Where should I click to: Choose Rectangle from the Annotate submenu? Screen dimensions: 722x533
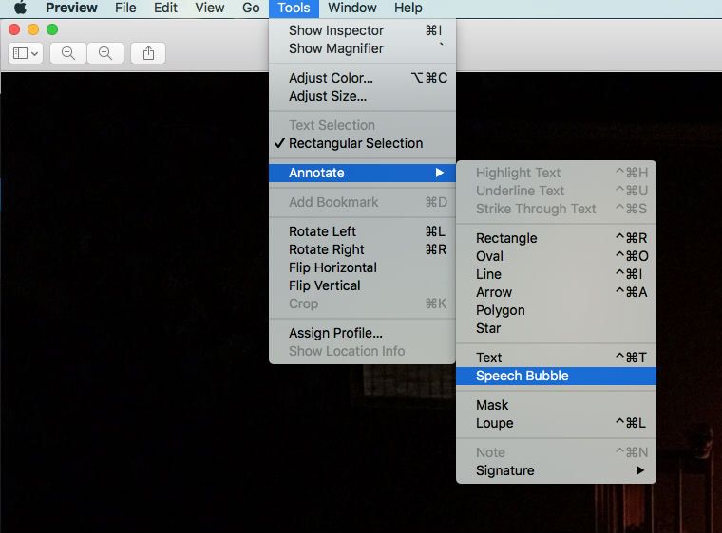[506, 238]
